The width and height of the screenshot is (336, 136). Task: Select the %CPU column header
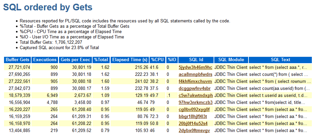coord(157,60)
